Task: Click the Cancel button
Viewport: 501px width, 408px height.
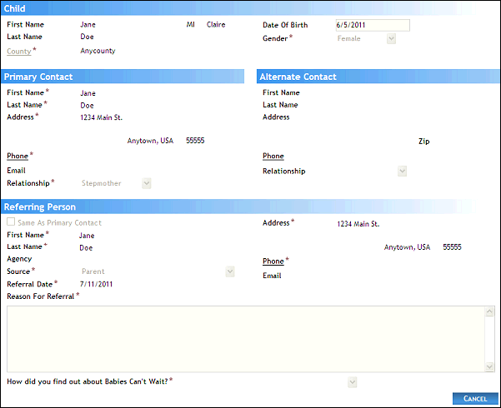Action: 474,399
